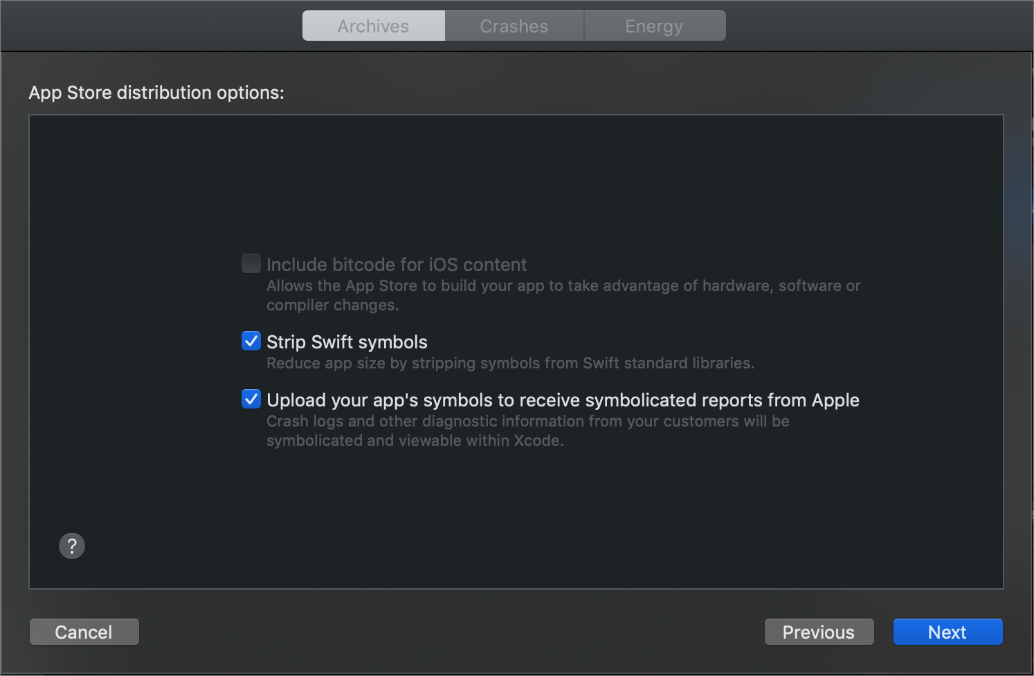Go back with the Previous button
The height and width of the screenshot is (676, 1034).
tap(819, 632)
